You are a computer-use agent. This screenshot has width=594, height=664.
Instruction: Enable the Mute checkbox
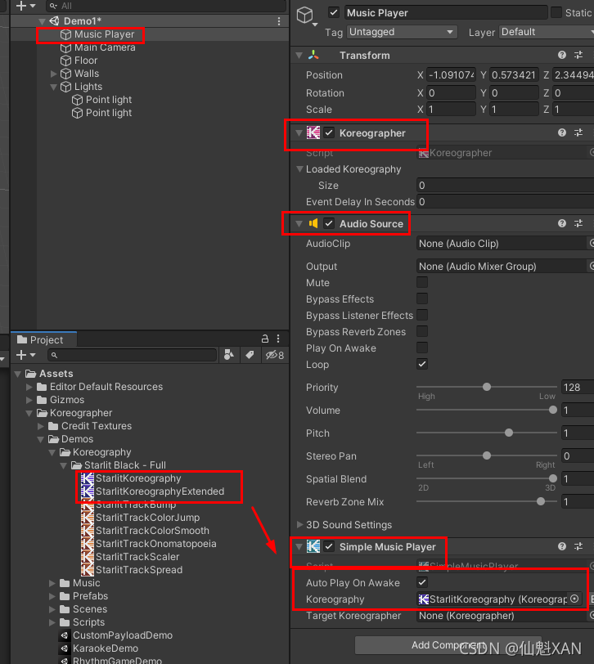click(x=422, y=282)
